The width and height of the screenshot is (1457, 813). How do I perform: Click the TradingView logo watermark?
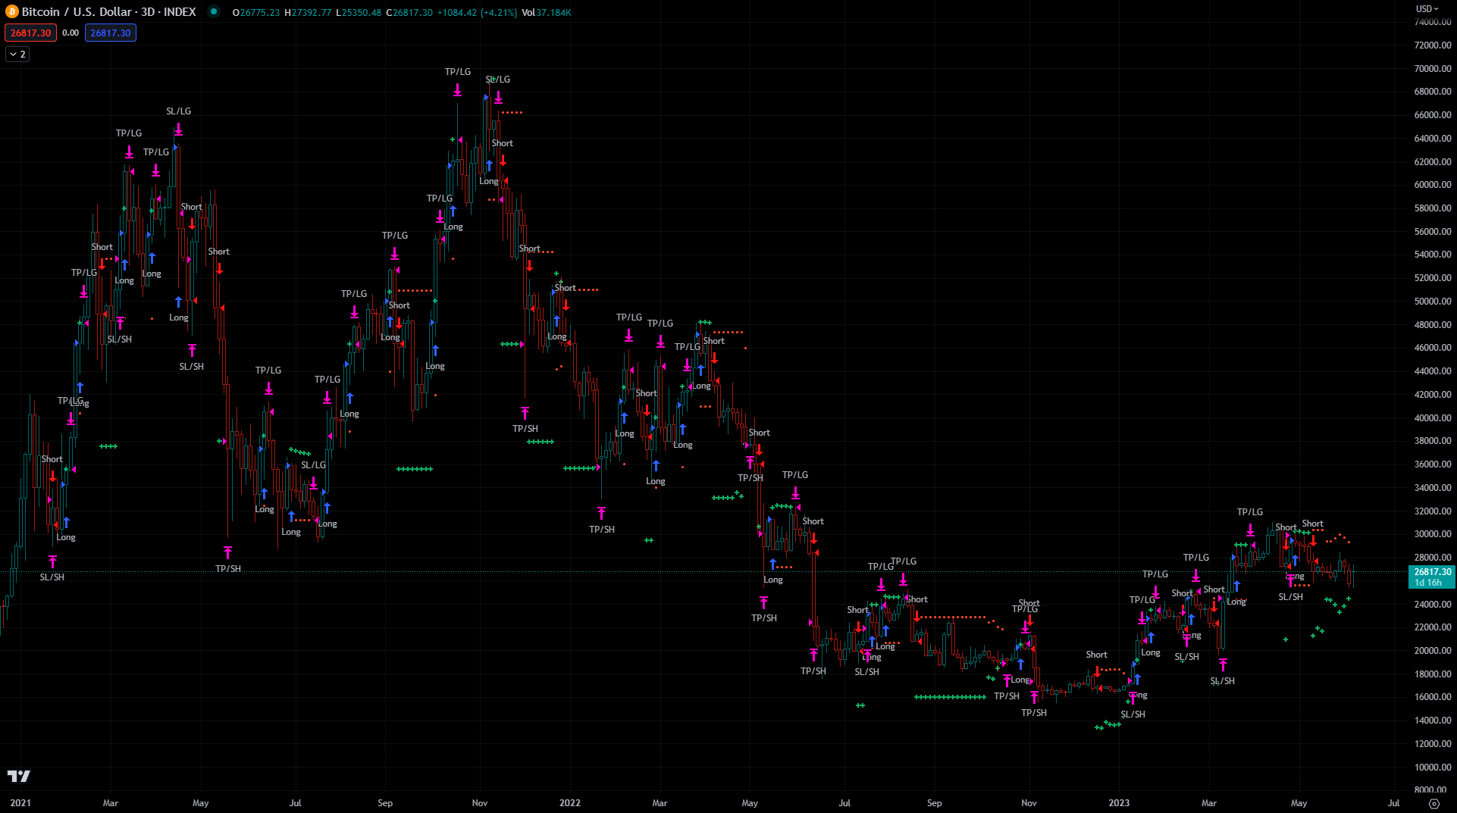tap(19, 776)
